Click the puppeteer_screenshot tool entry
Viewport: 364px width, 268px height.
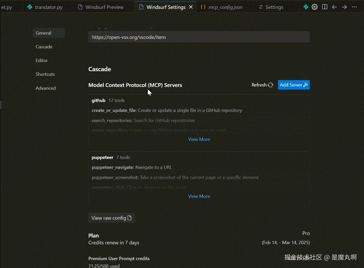pos(175,177)
